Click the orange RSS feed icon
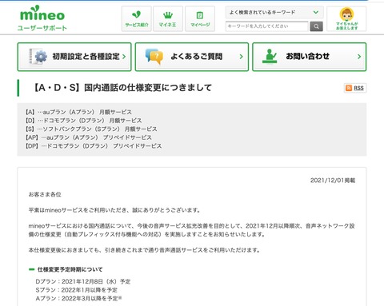This screenshot has width=384, height=306. (349, 88)
